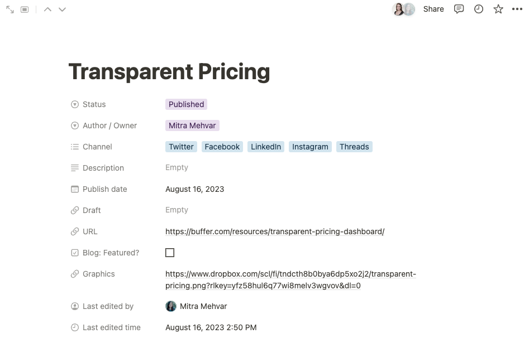
Task: Open the Author / Owner select value
Action: coord(192,125)
